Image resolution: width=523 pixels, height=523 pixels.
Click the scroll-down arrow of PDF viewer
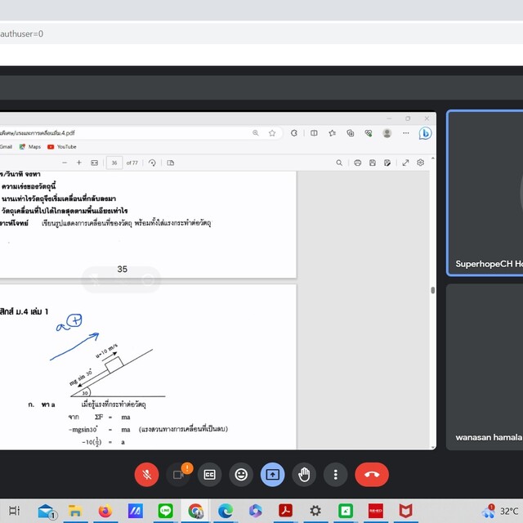point(433,447)
